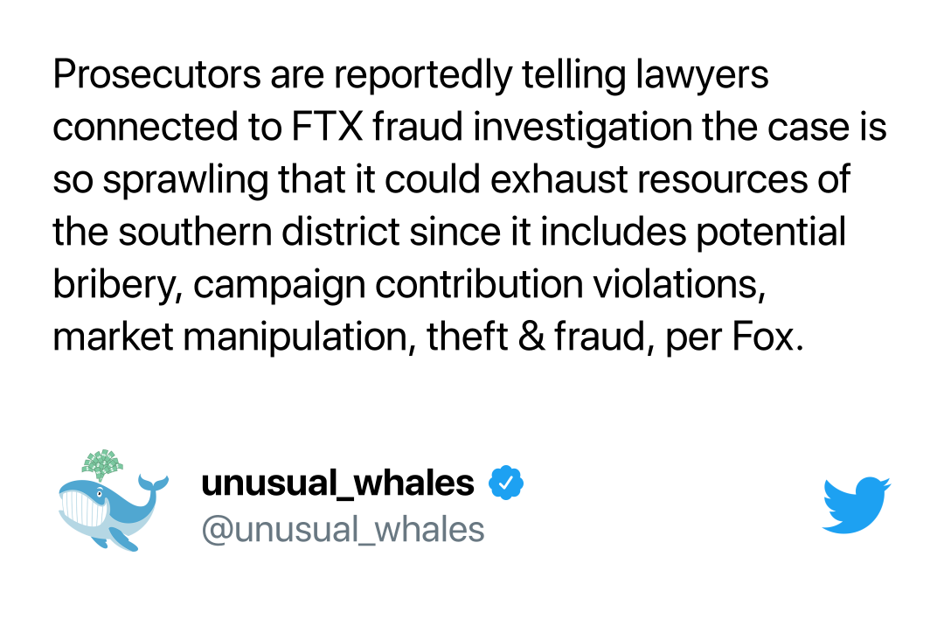Click the word 'Fox.' ending the tweet
This screenshot has height=619, width=944.
(x=767, y=337)
